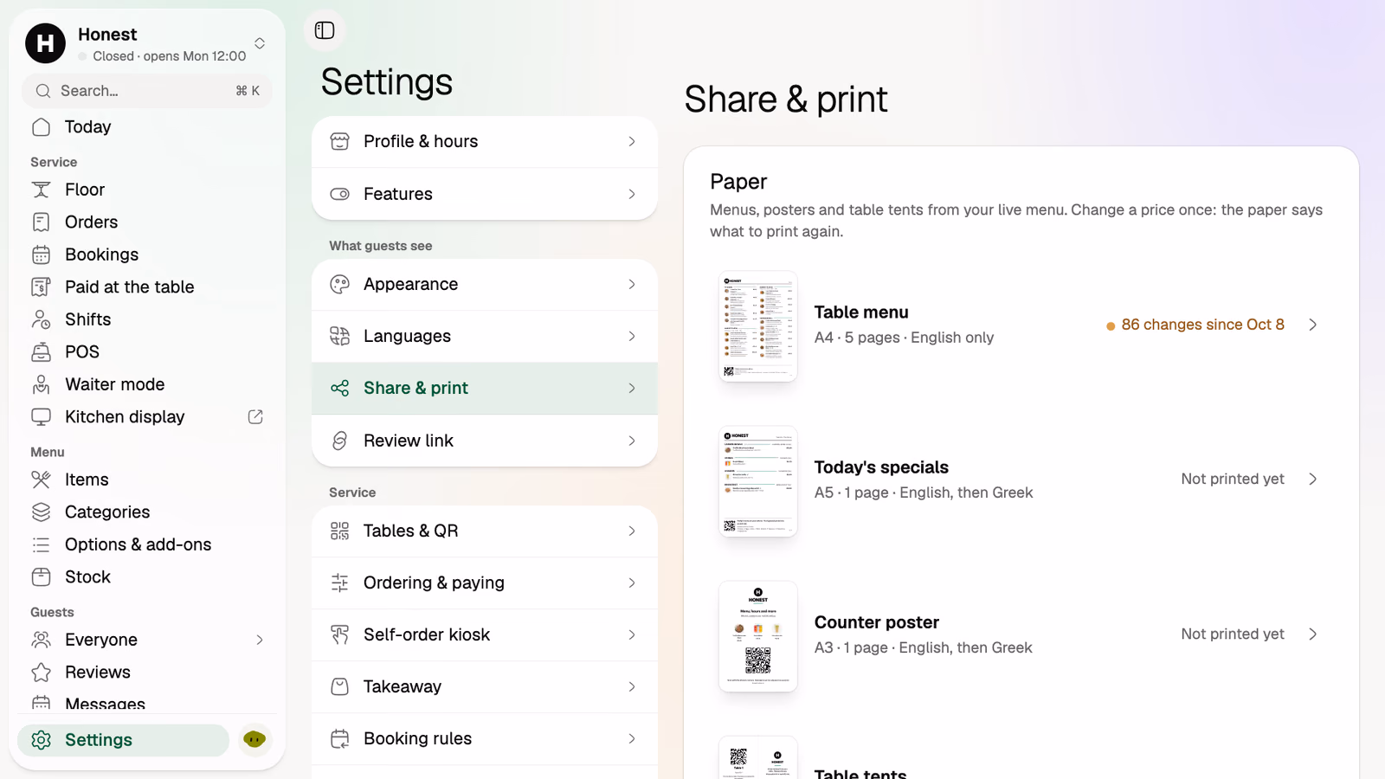
Task: Open the Review link settings
Action: 485,441
